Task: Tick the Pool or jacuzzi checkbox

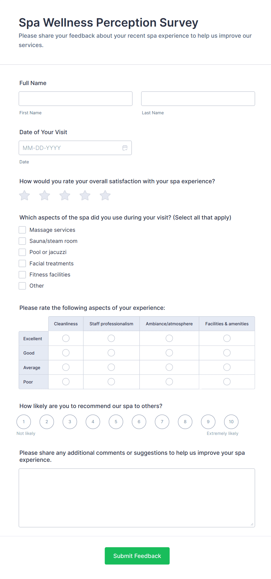Action: pos(22,252)
